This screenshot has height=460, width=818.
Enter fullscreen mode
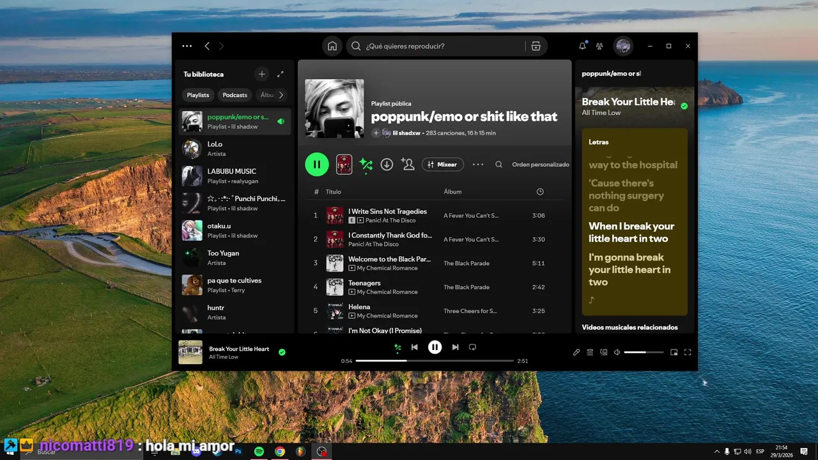coord(688,352)
